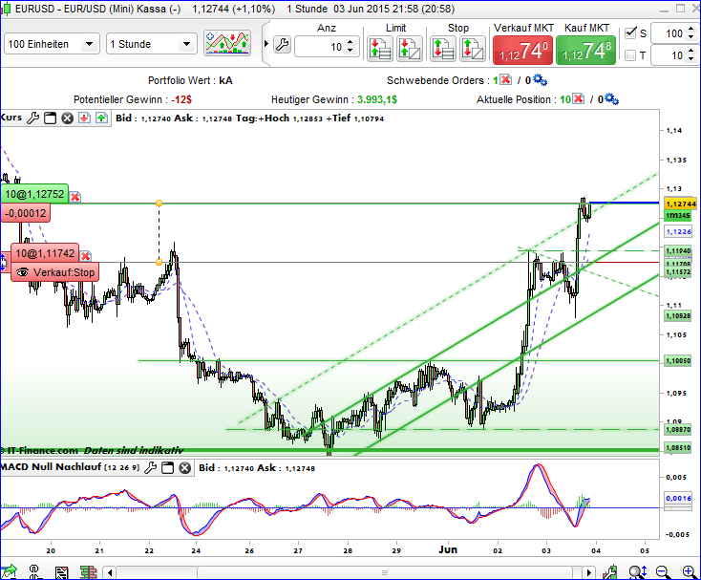The width and height of the screenshot is (701, 580).
Task: Remove the Kurs price panel
Action: coord(67,118)
